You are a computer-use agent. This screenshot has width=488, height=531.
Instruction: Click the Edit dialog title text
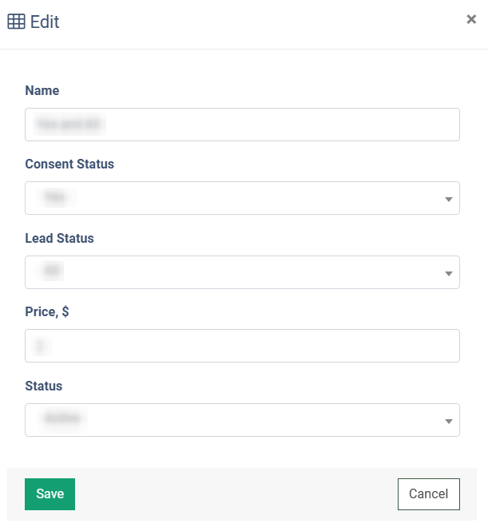coord(45,22)
